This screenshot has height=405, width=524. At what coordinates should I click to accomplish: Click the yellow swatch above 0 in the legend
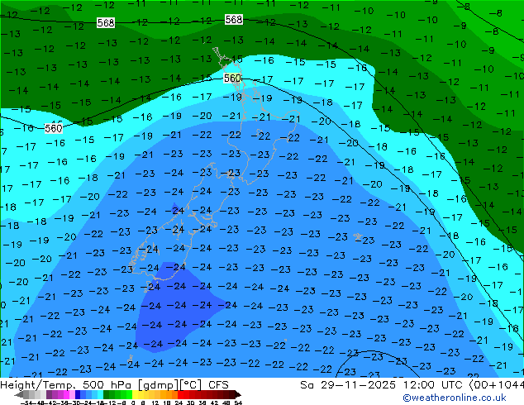coord(135,394)
